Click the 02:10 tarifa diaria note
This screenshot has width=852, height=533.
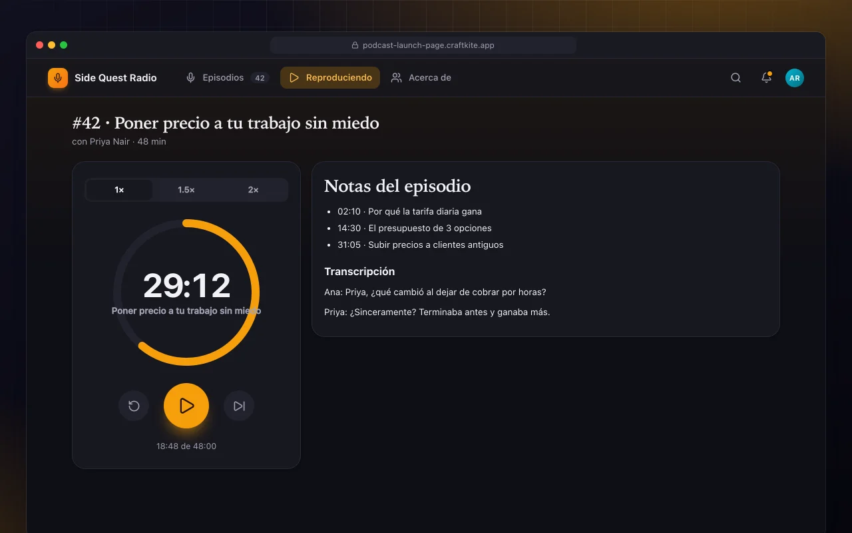[x=409, y=211]
